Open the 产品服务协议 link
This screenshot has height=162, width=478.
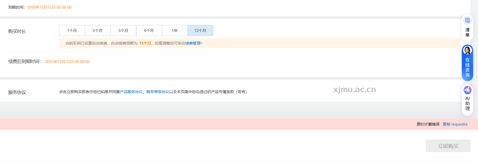(131, 92)
